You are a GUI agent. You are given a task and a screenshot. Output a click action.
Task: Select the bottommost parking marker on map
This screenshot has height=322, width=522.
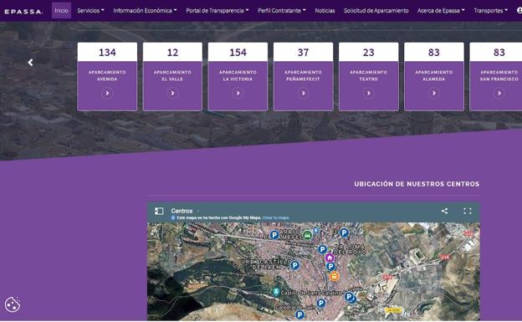click(x=300, y=314)
